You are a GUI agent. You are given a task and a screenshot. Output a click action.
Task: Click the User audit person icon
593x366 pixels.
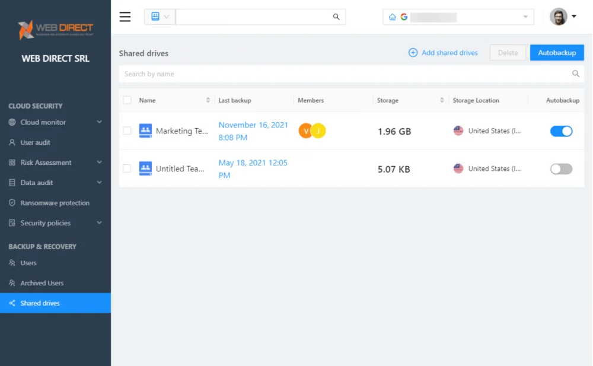tap(12, 142)
